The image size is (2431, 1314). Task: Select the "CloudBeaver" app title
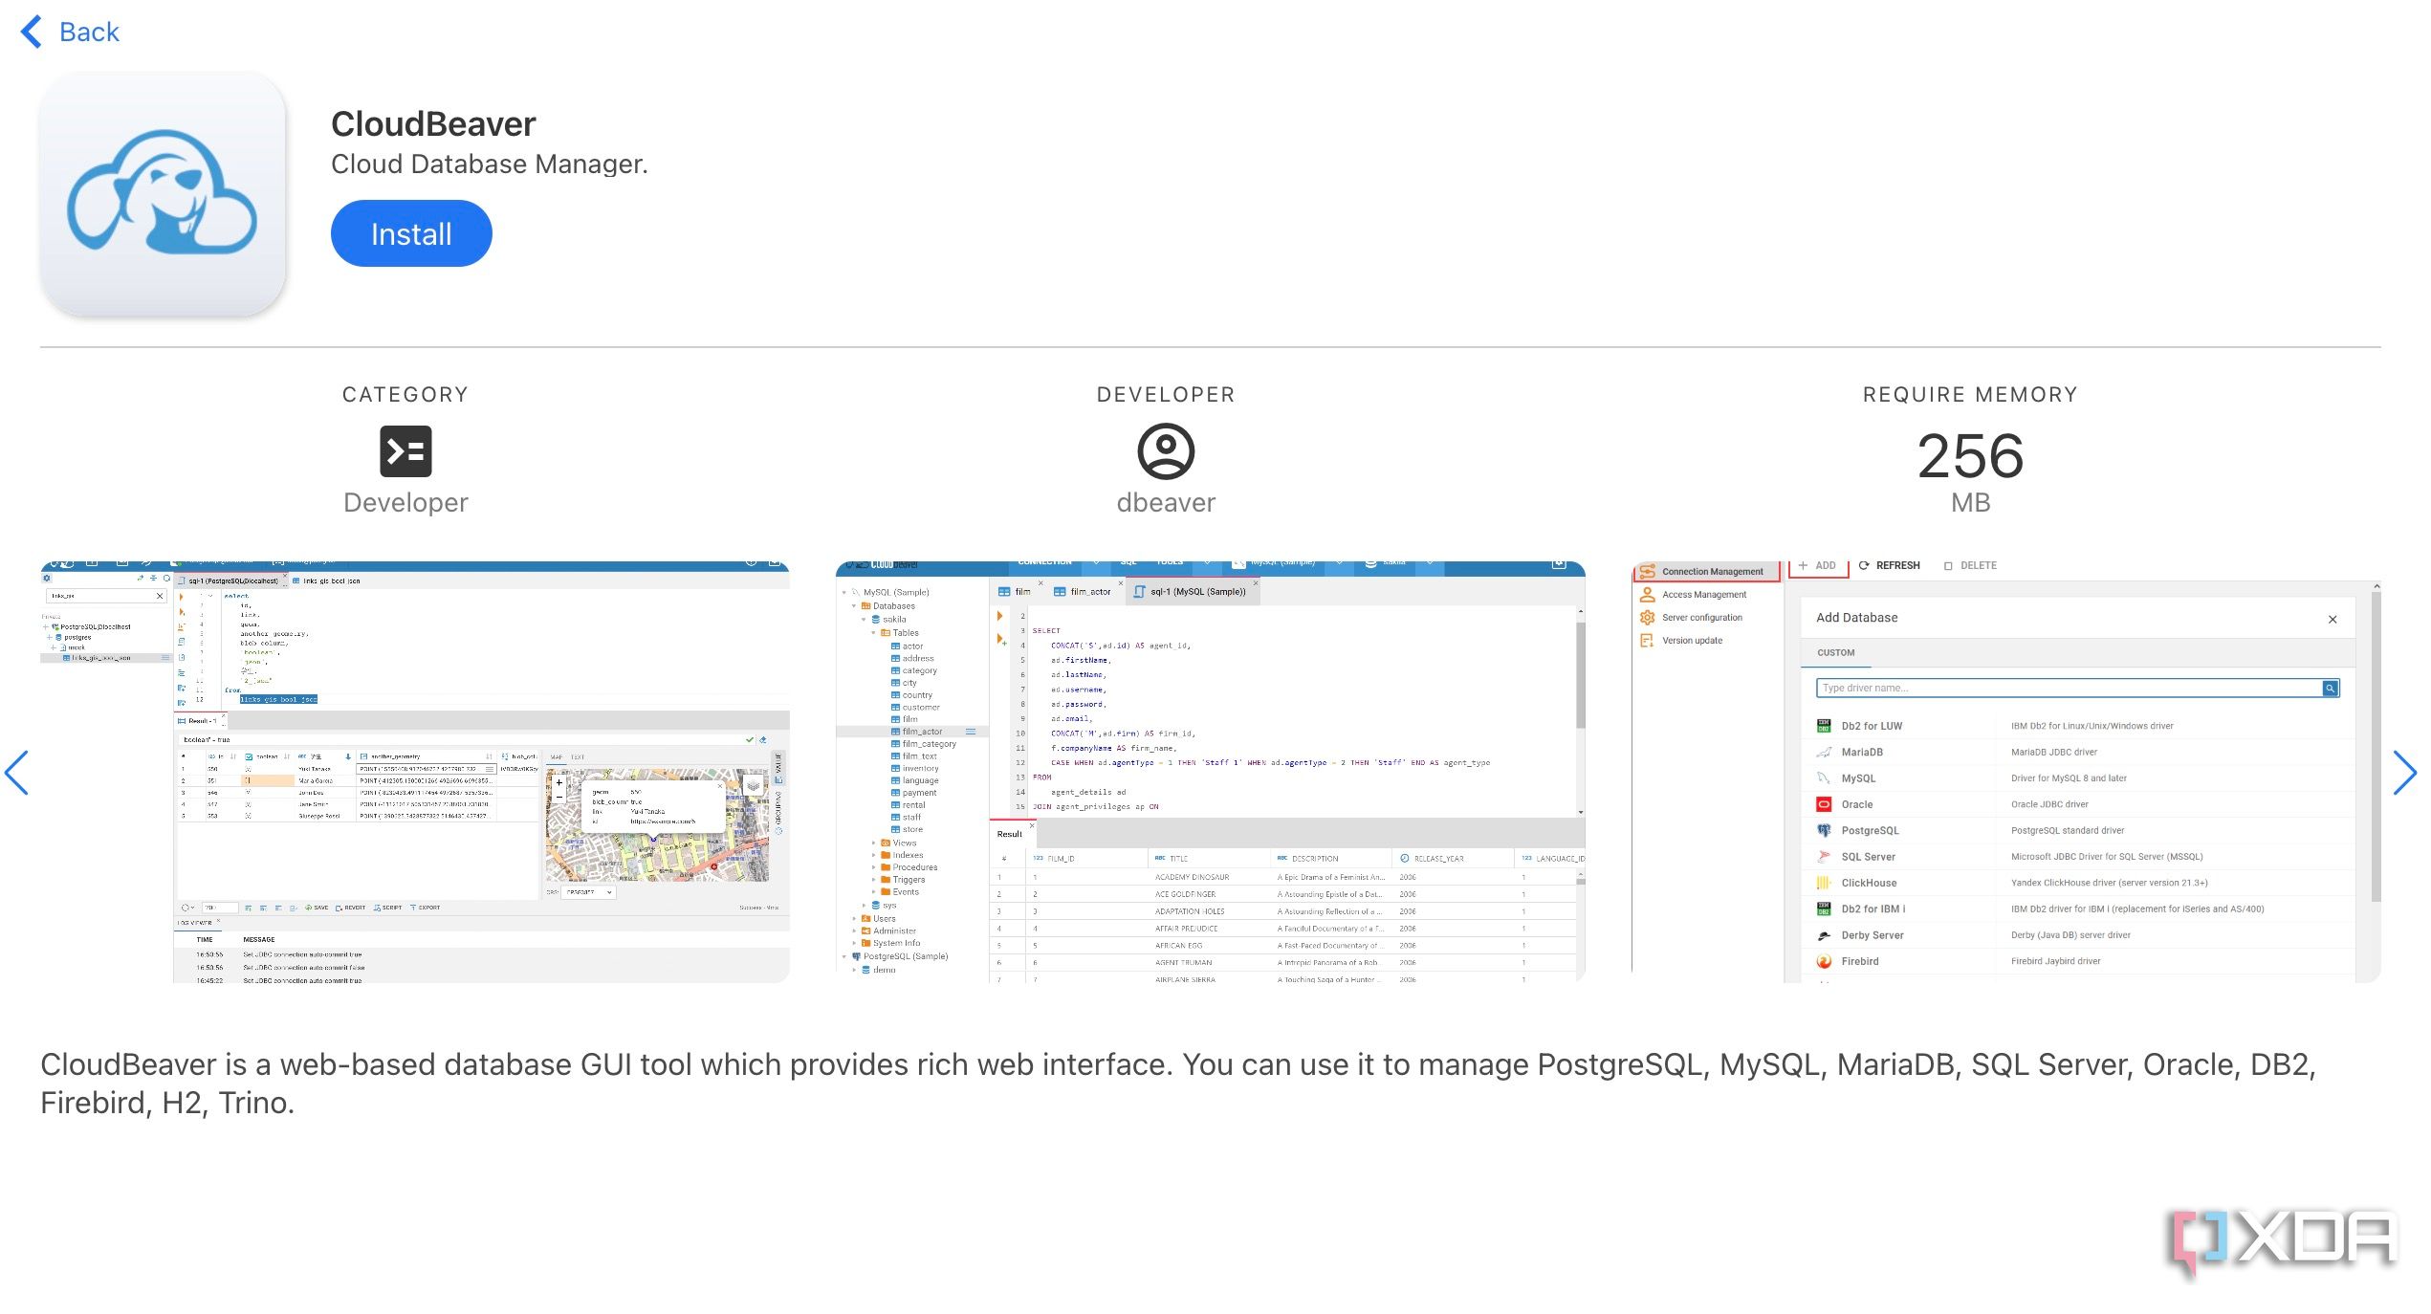433,124
